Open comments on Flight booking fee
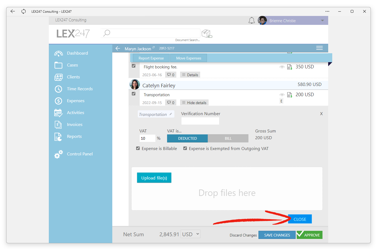 pos(171,75)
